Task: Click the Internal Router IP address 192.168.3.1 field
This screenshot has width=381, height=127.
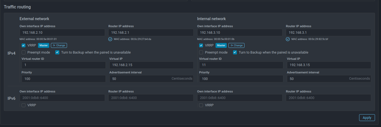Action: [328, 33]
